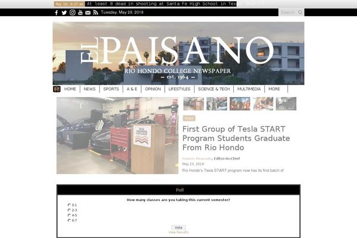357x238 pixels.
Task: Select the fifth slideshow thumbnail
Action: click(286, 104)
